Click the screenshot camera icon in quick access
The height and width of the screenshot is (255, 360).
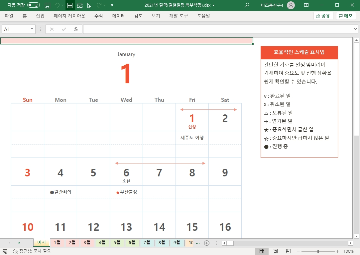tap(80, 6)
